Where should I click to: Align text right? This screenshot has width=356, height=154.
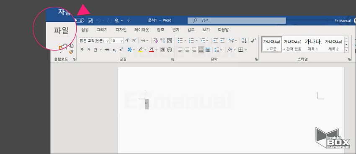point(194,50)
